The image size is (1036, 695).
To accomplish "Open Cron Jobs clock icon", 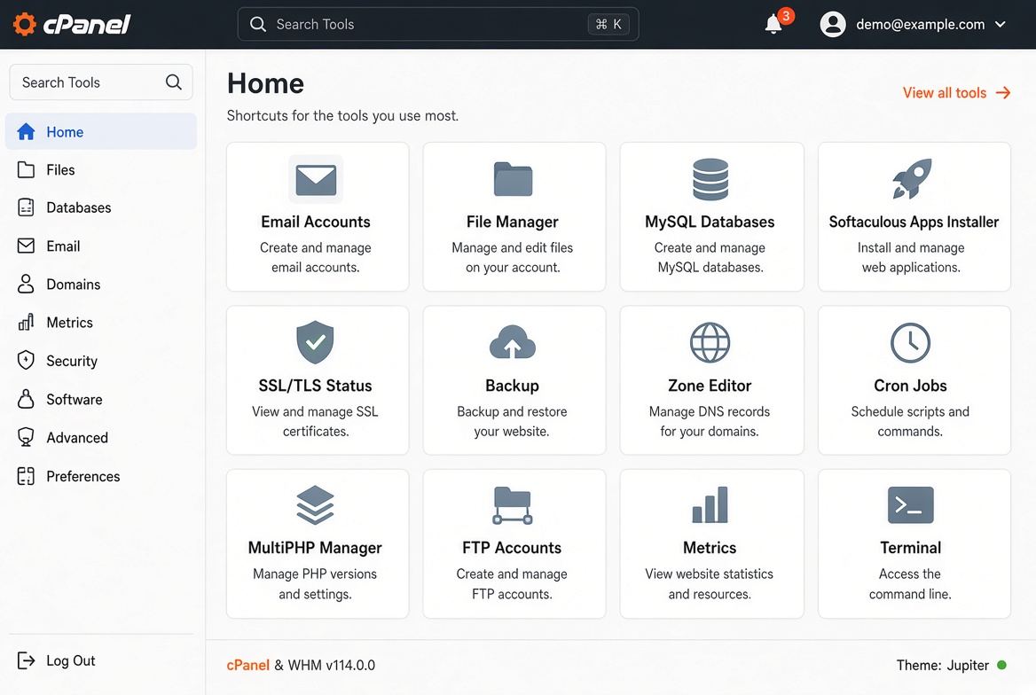I will coord(910,342).
